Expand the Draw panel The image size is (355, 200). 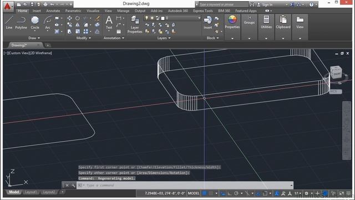click(34, 38)
